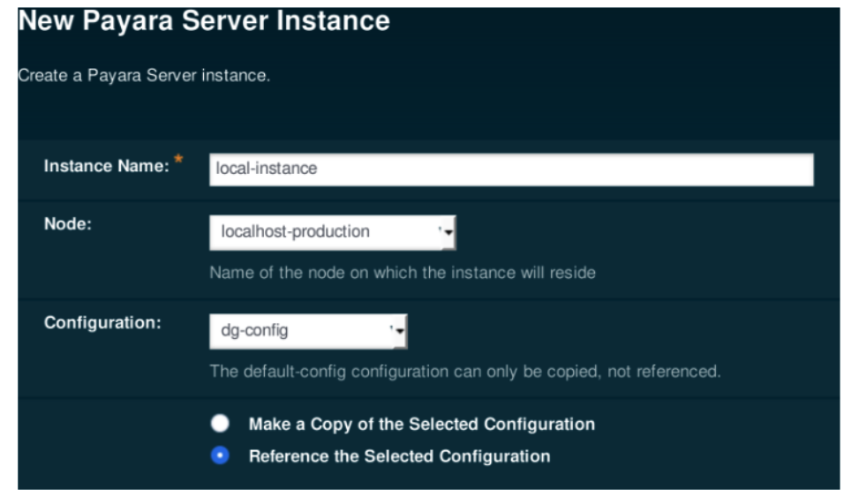Click the arrow on the Configuration combo box
Screen dimensions: 859x504
399,333
